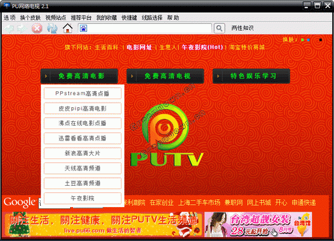This screenshot has width=334, height=241.
Task: Click the 两性知识 link beside search
Action: click(242, 28)
